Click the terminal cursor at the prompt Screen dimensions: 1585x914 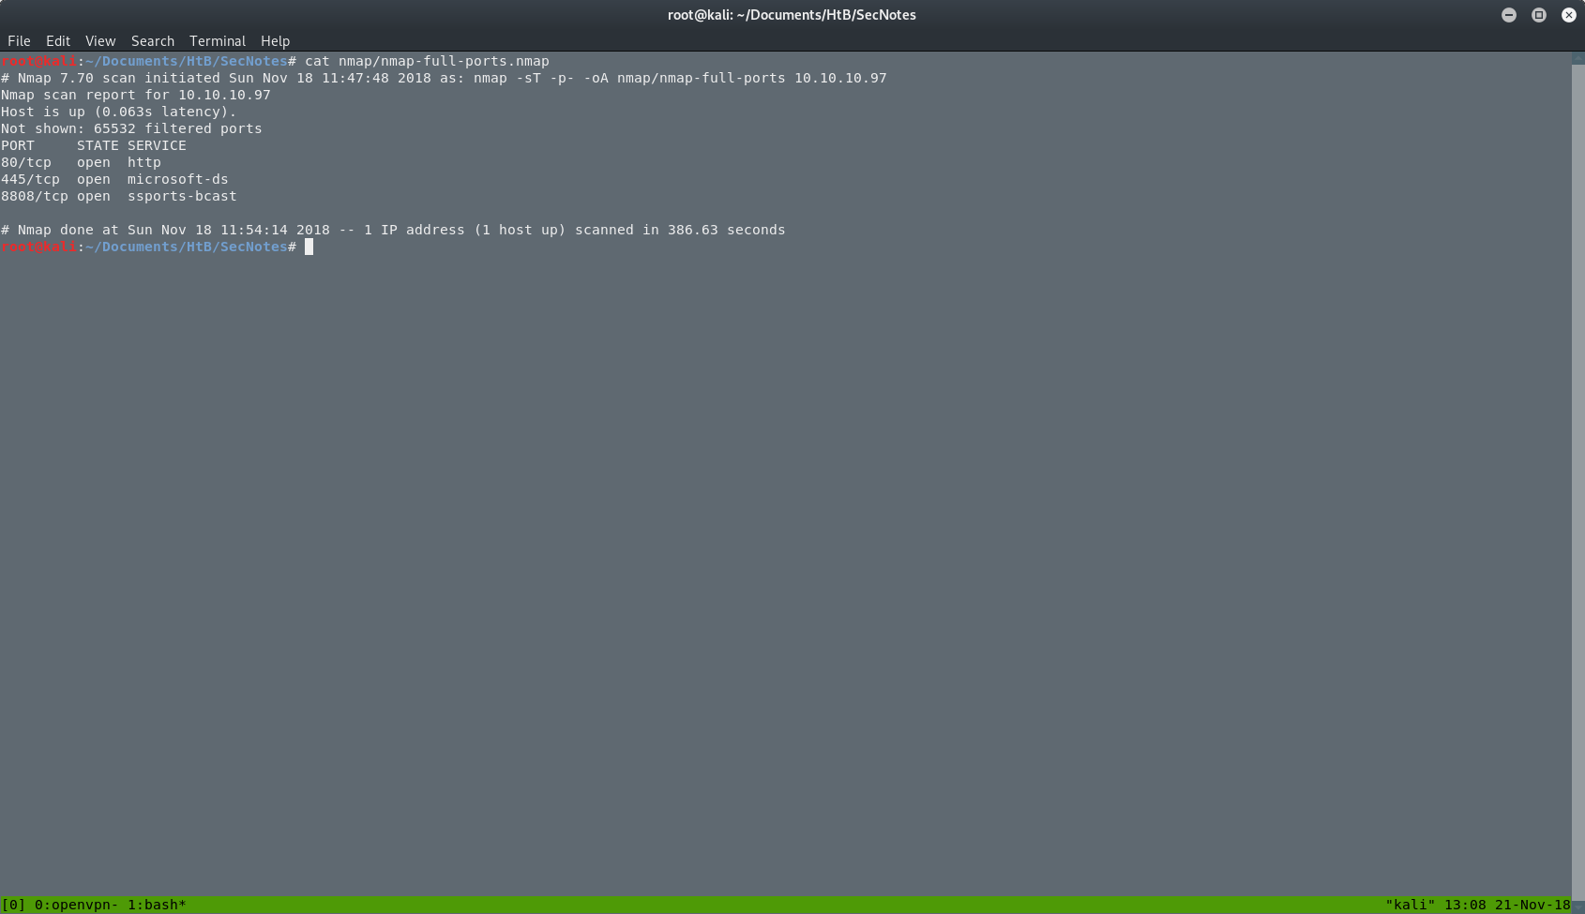click(309, 247)
